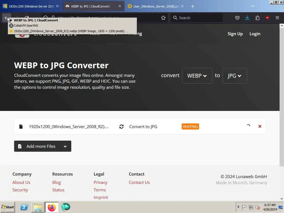Select WEBP to JPG | CloudConvert history entry
The image size is (284, 213).
(72, 20)
